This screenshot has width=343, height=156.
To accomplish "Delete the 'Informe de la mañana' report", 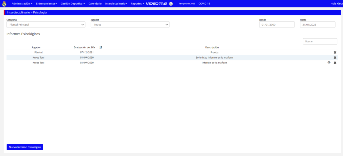I will pos(335,63).
